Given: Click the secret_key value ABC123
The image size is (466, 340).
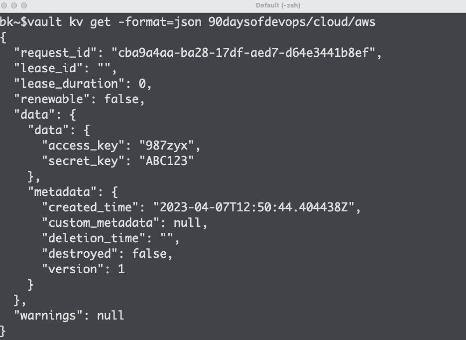Looking at the screenshot, I should 166,161.
